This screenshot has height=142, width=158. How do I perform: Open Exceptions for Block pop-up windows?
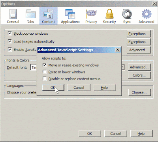tap(139, 34)
